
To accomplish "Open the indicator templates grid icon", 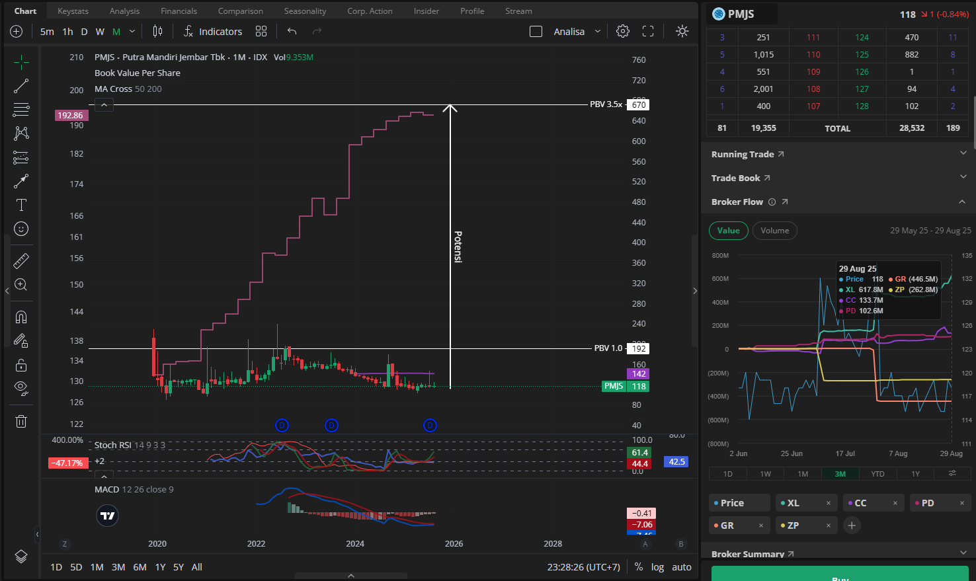I will 261,31.
